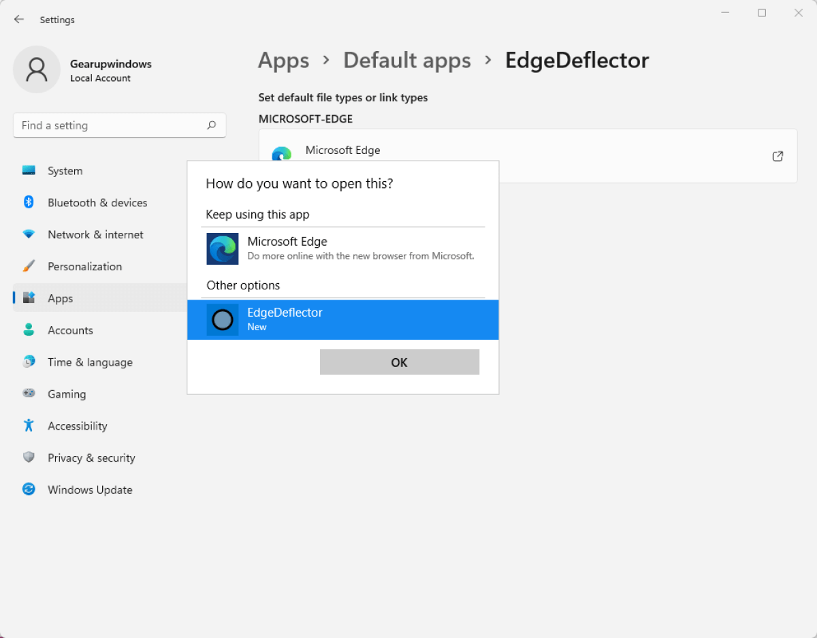This screenshot has height=638, width=817.
Task: Click the user profile avatar icon
Action: [x=37, y=69]
